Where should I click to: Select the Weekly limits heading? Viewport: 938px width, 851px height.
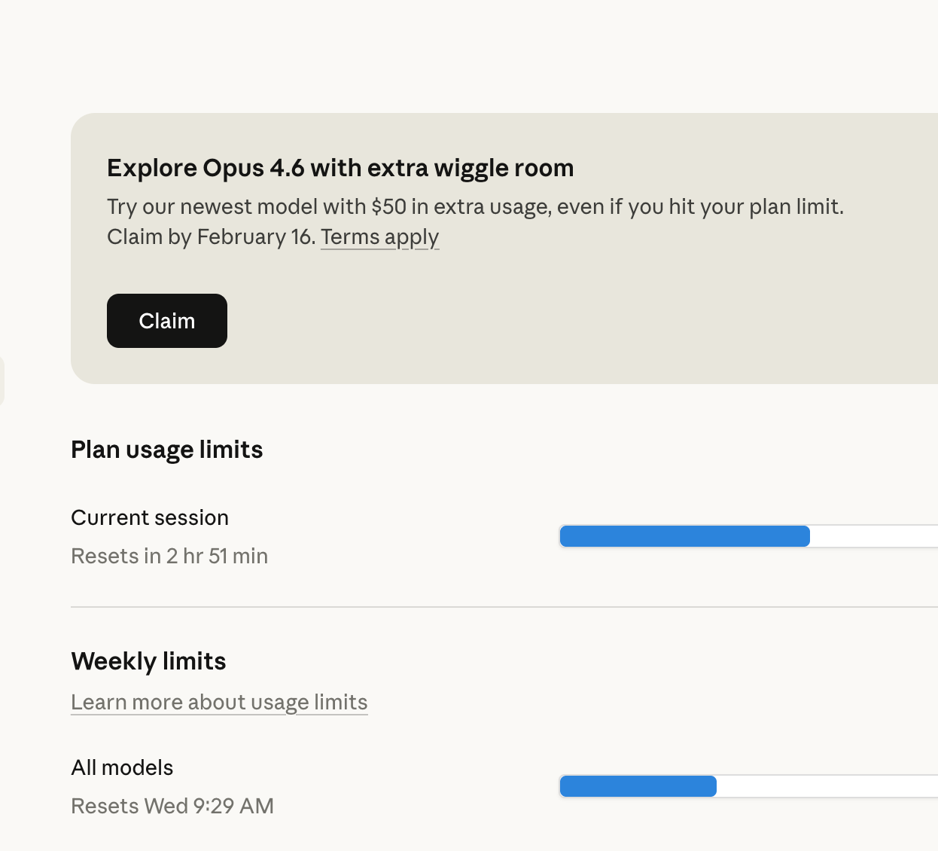coord(148,661)
